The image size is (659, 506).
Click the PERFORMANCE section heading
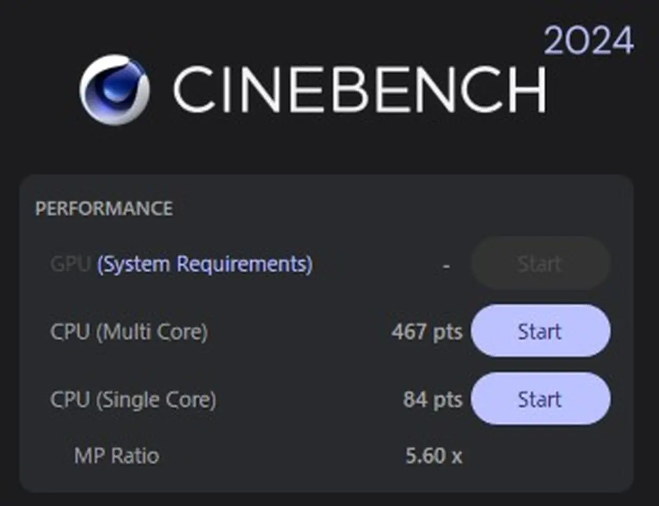click(x=104, y=208)
